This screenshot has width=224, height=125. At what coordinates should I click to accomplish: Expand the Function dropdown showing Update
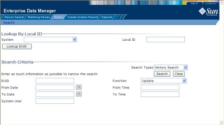click(163, 81)
